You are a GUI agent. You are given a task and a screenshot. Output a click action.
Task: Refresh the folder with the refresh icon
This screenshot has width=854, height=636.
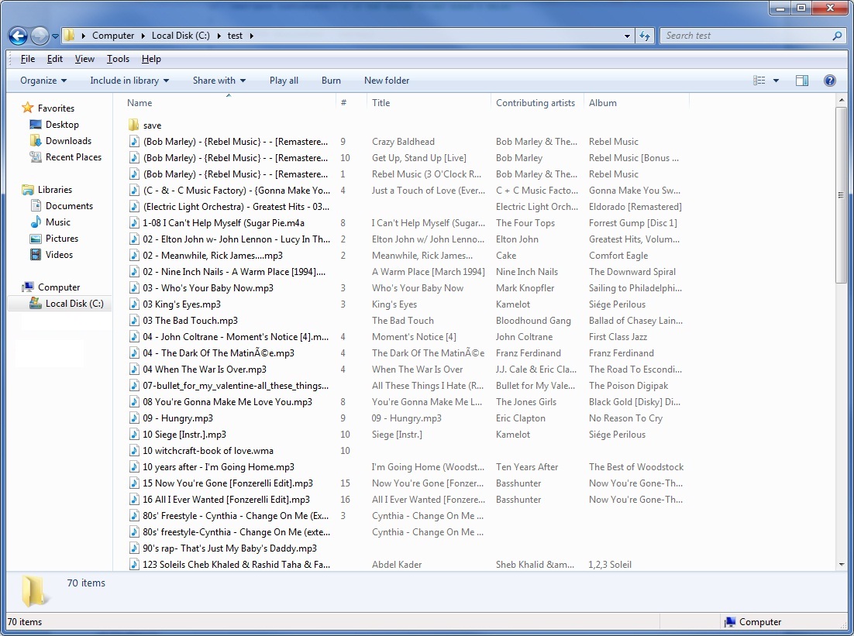645,35
